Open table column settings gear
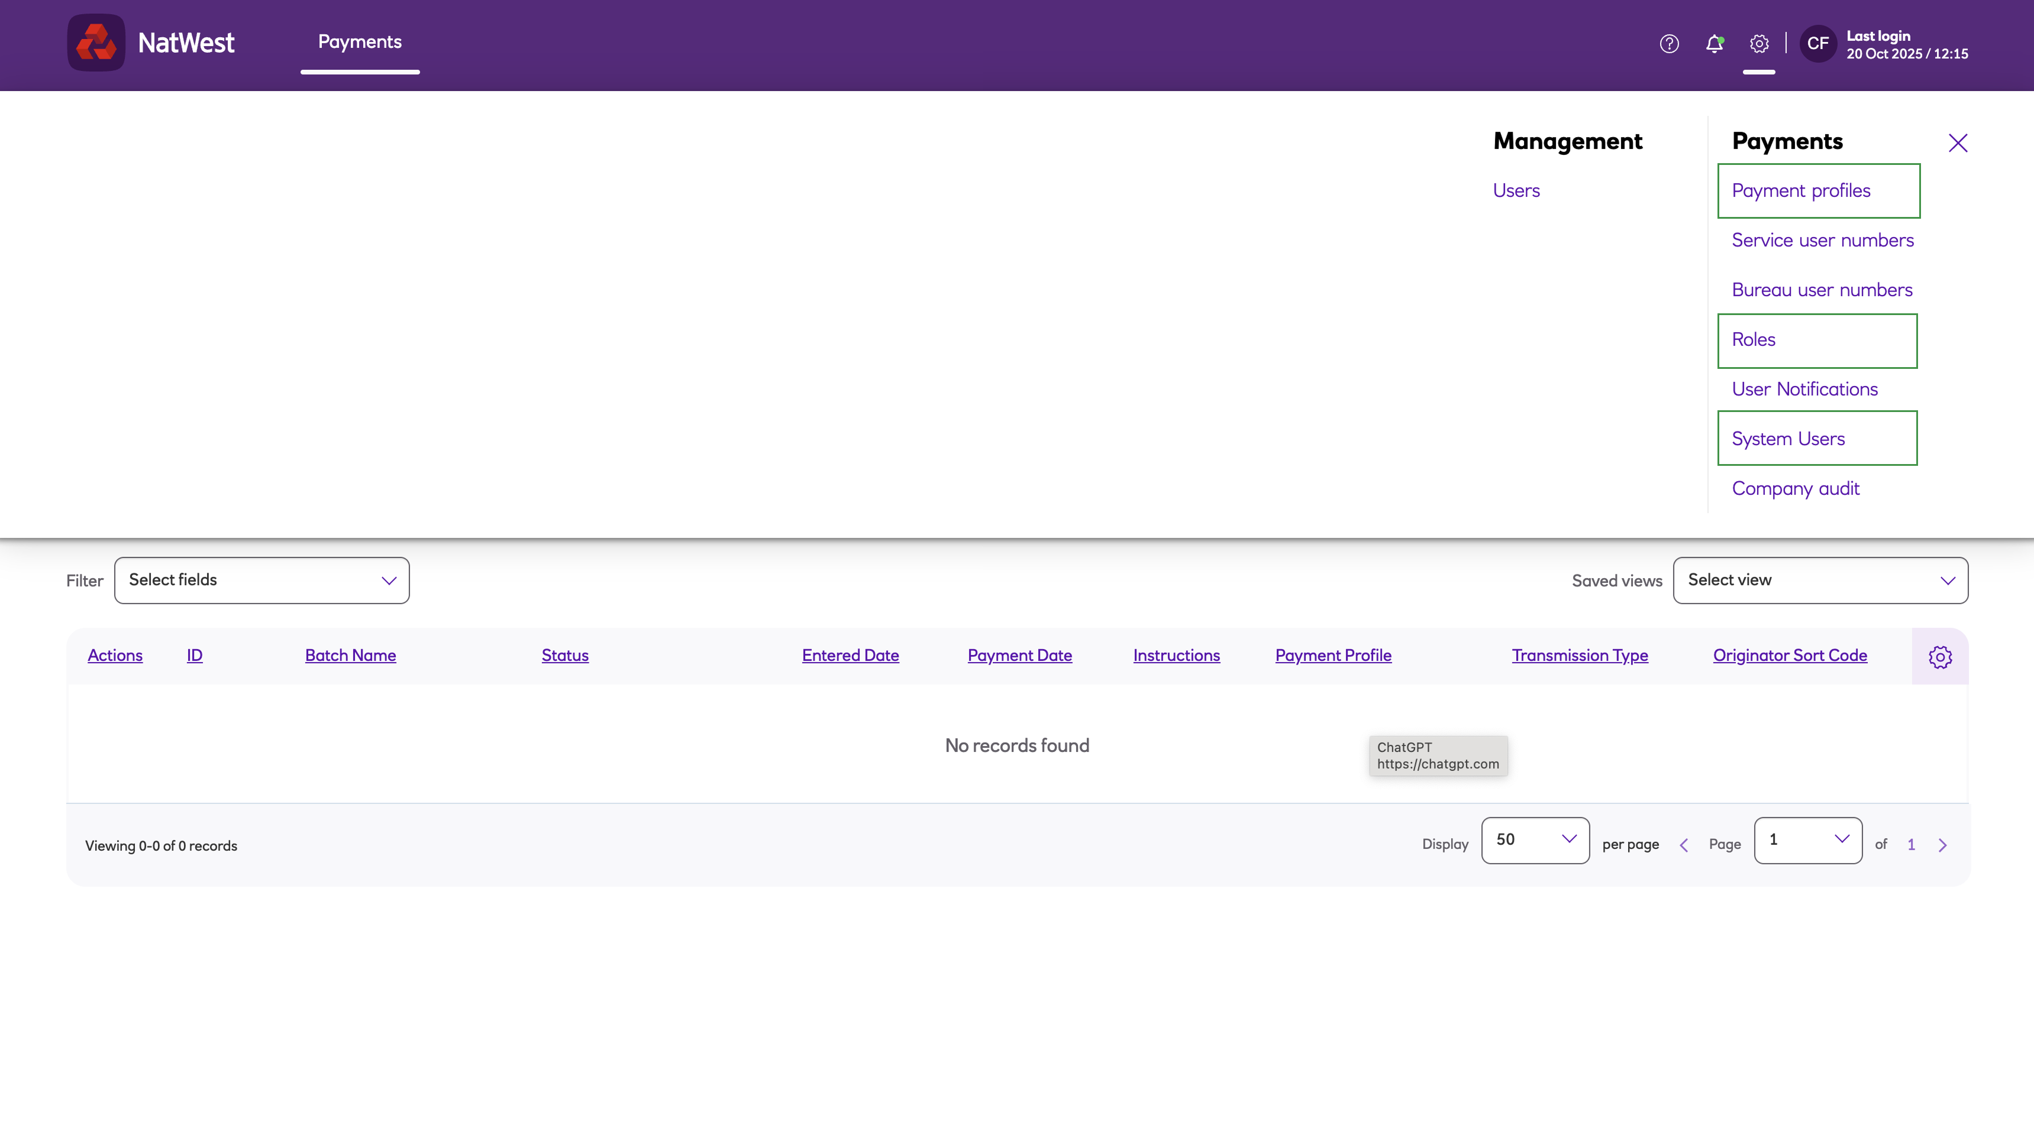The image size is (2034, 1122). click(x=1939, y=657)
